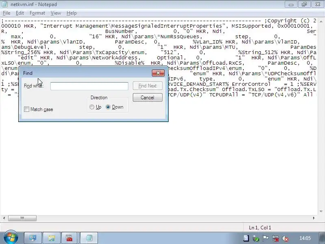The height and width of the screenshot is (244, 325).
Task: Click the vertical scrollbar down arrow
Action: 321,211
